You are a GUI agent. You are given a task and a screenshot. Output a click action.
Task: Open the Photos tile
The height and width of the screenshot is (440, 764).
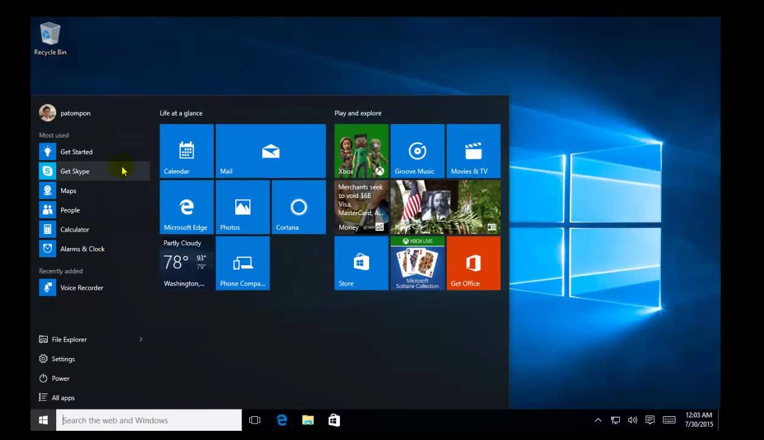pos(243,207)
